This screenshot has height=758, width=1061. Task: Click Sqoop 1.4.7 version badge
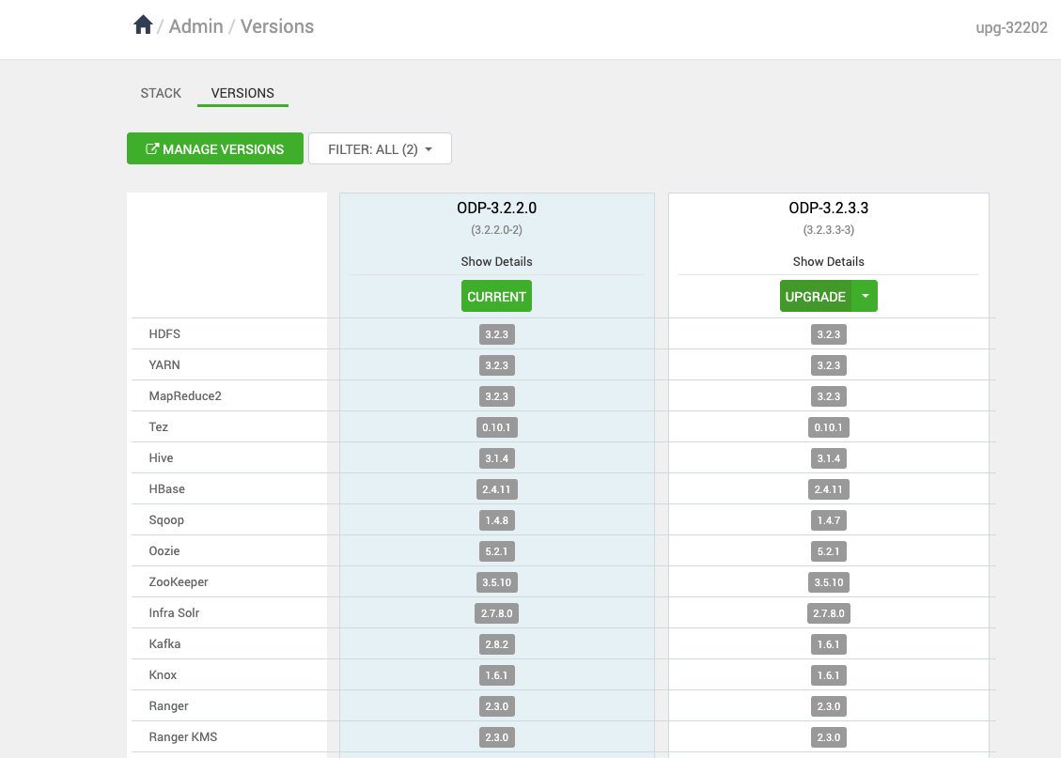point(828,520)
